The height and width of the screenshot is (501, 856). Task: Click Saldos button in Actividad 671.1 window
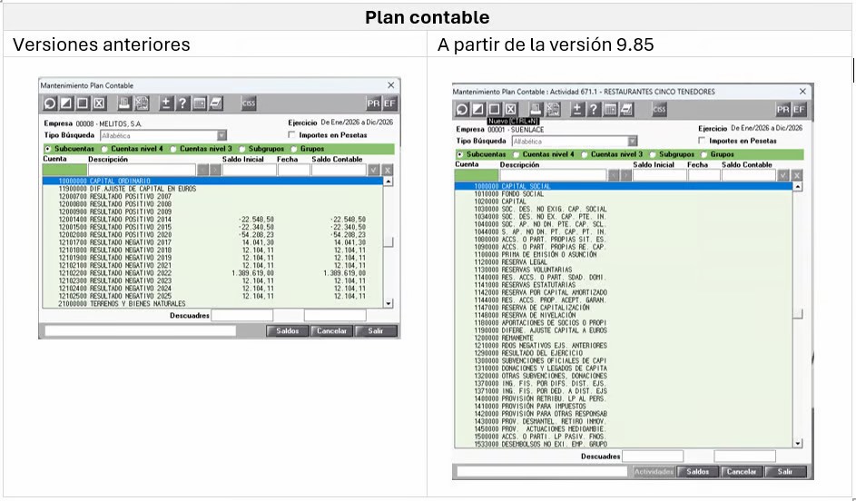pos(698,472)
